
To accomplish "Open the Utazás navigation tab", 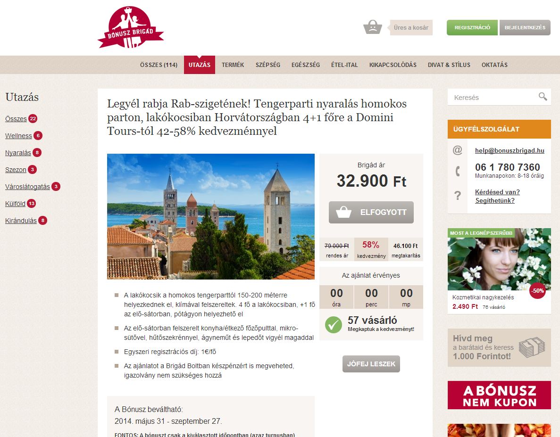I will [x=199, y=65].
